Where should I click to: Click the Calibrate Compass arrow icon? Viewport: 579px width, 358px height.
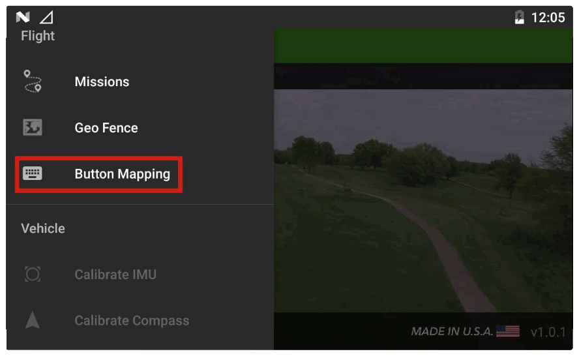click(x=33, y=320)
